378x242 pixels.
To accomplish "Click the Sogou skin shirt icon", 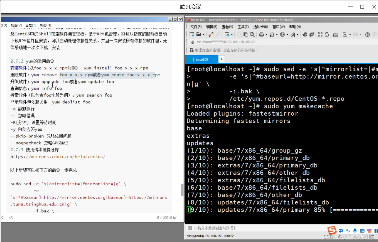I will click(x=369, y=231).
